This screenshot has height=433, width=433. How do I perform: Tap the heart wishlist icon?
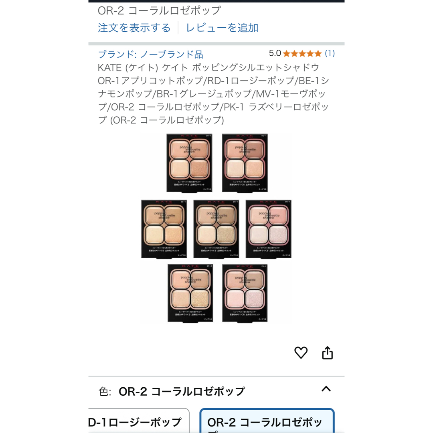click(301, 353)
